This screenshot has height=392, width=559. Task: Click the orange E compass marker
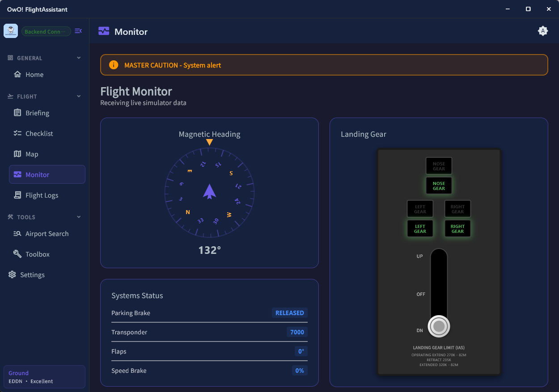click(190, 171)
